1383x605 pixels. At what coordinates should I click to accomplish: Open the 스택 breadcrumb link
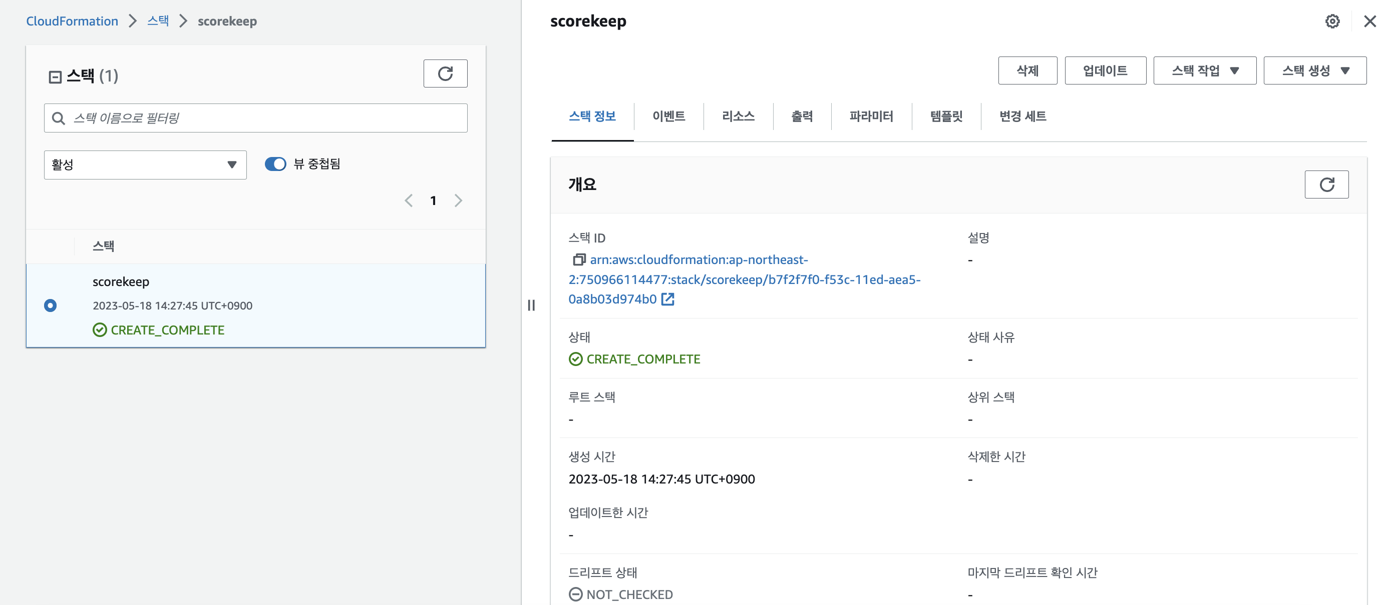pos(158,21)
